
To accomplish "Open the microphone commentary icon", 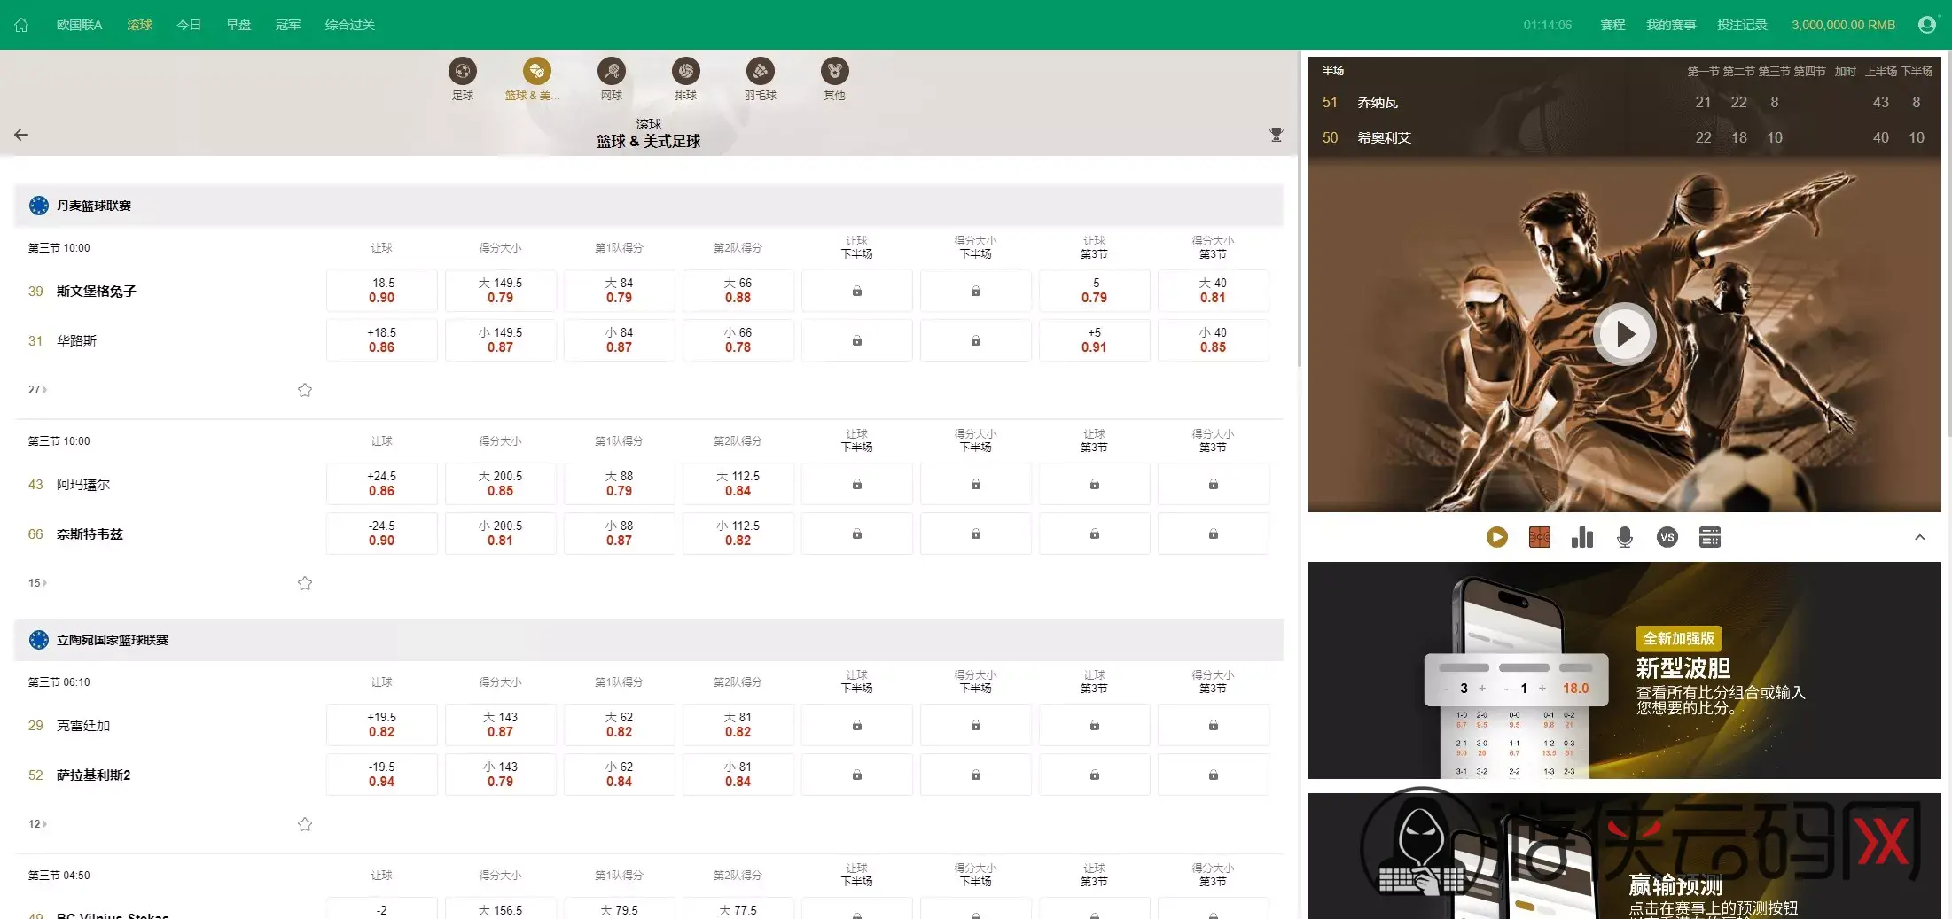I will pyautogui.click(x=1625, y=537).
